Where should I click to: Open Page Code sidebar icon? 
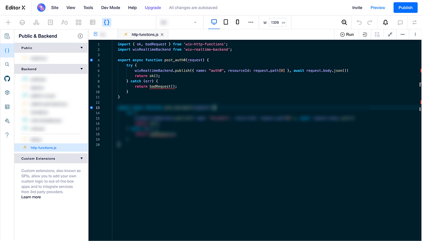[x=7, y=36]
